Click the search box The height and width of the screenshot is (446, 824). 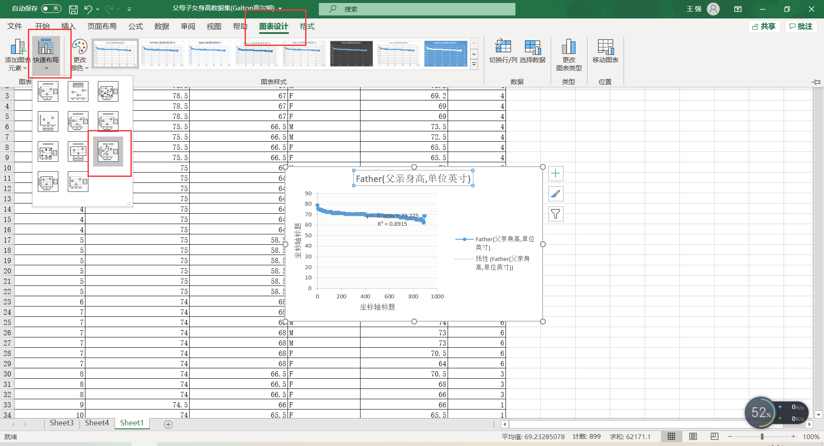pyautogui.click(x=417, y=9)
